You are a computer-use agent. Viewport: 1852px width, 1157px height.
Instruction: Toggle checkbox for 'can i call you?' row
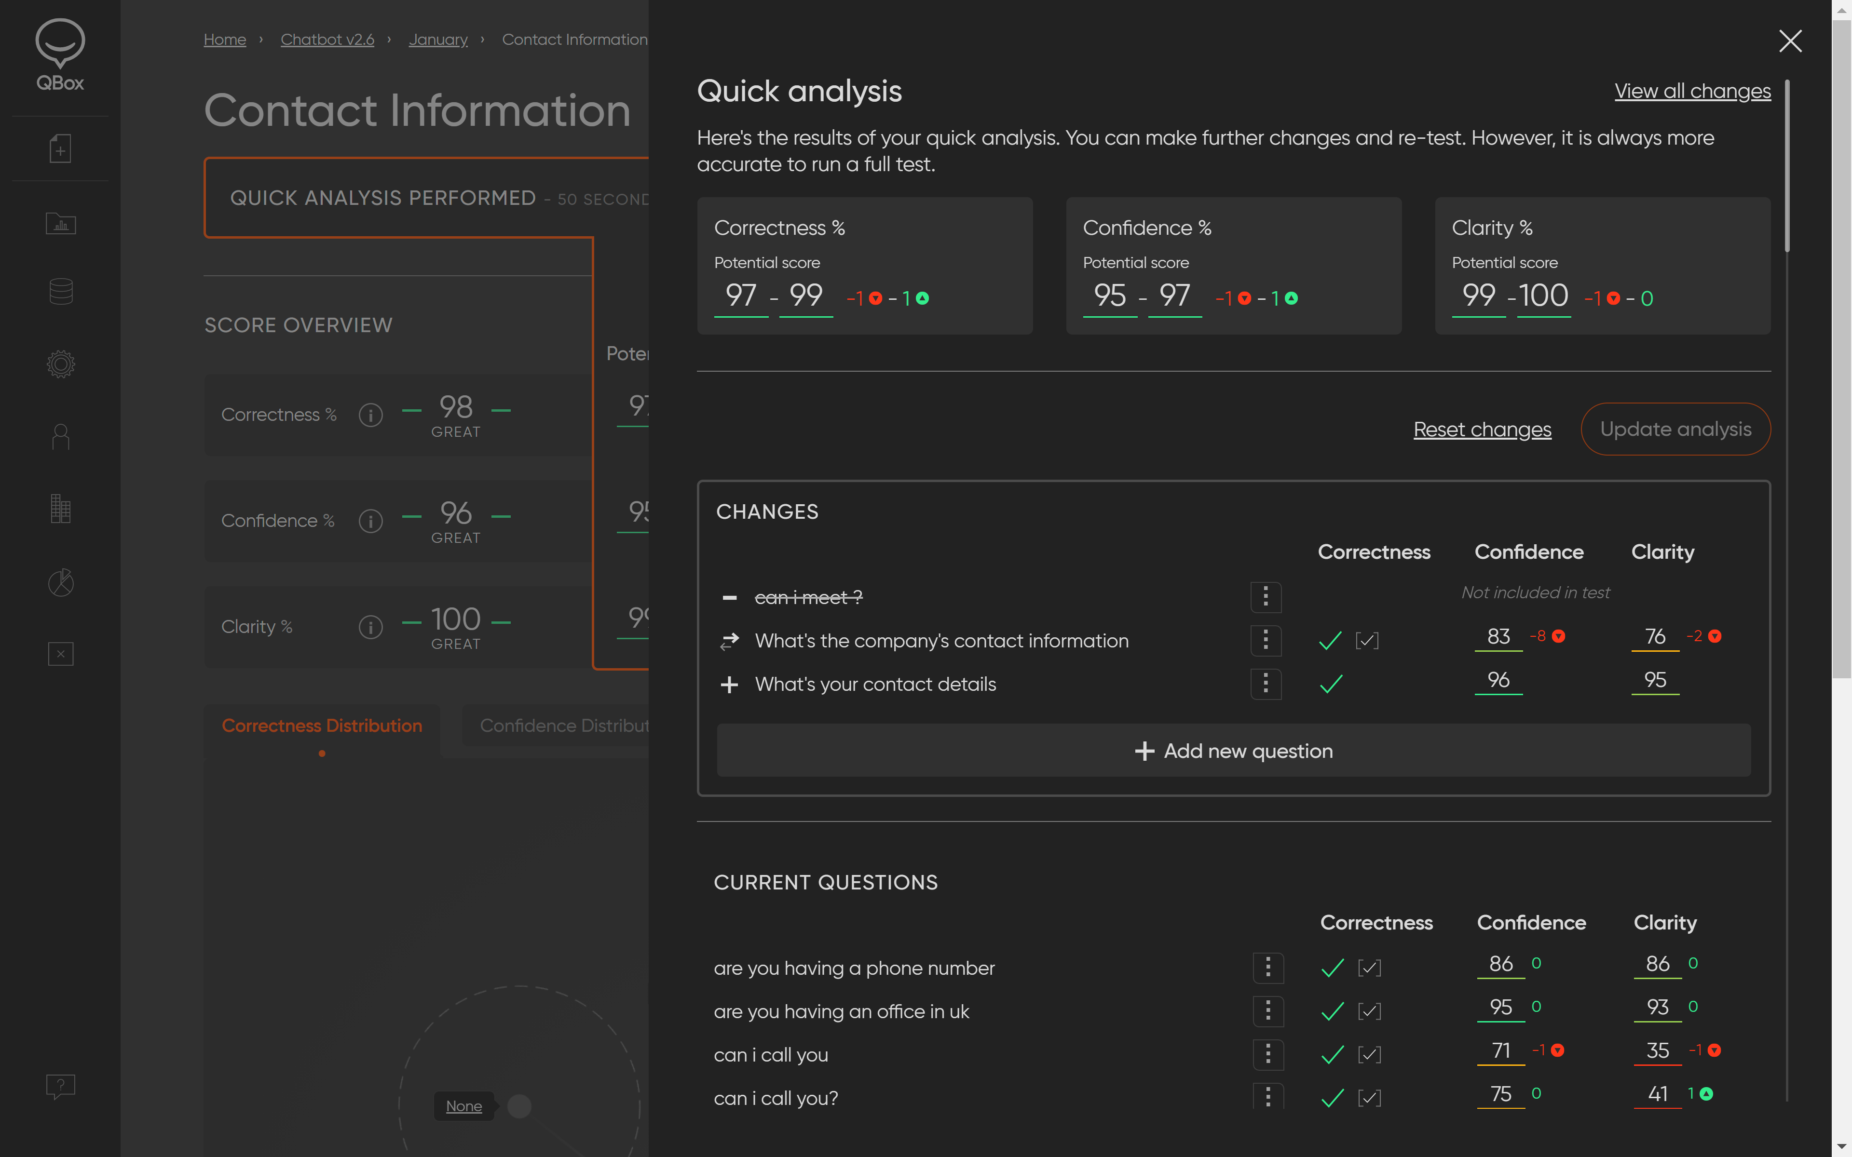point(1369,1098)
